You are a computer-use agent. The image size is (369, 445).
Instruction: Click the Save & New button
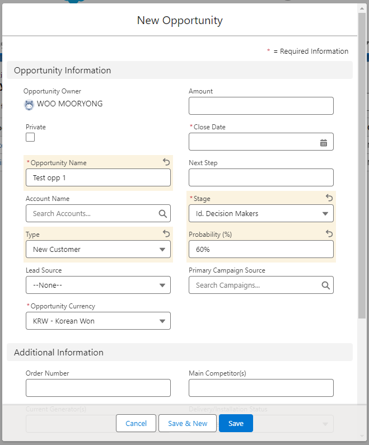pos(188,423)
